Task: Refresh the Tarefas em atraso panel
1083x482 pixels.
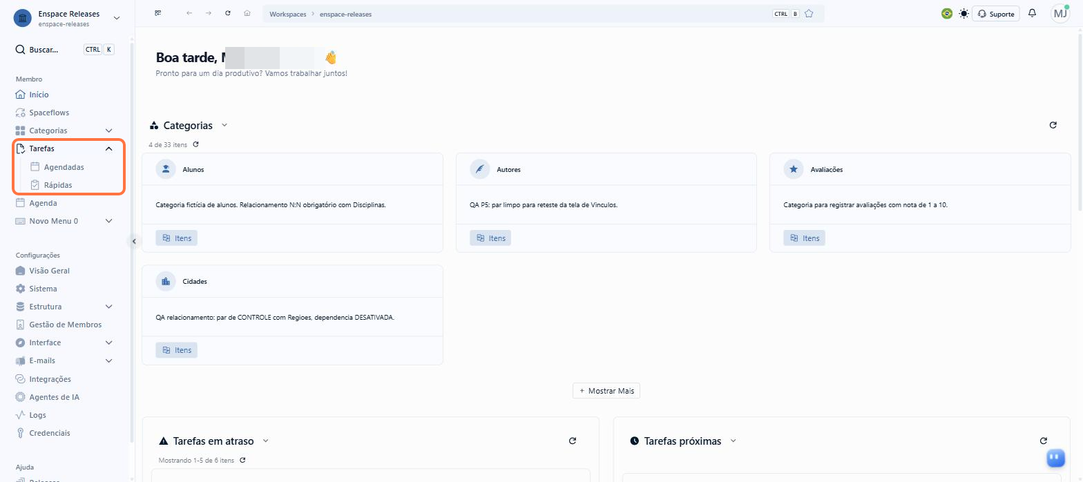Action: 572,441
